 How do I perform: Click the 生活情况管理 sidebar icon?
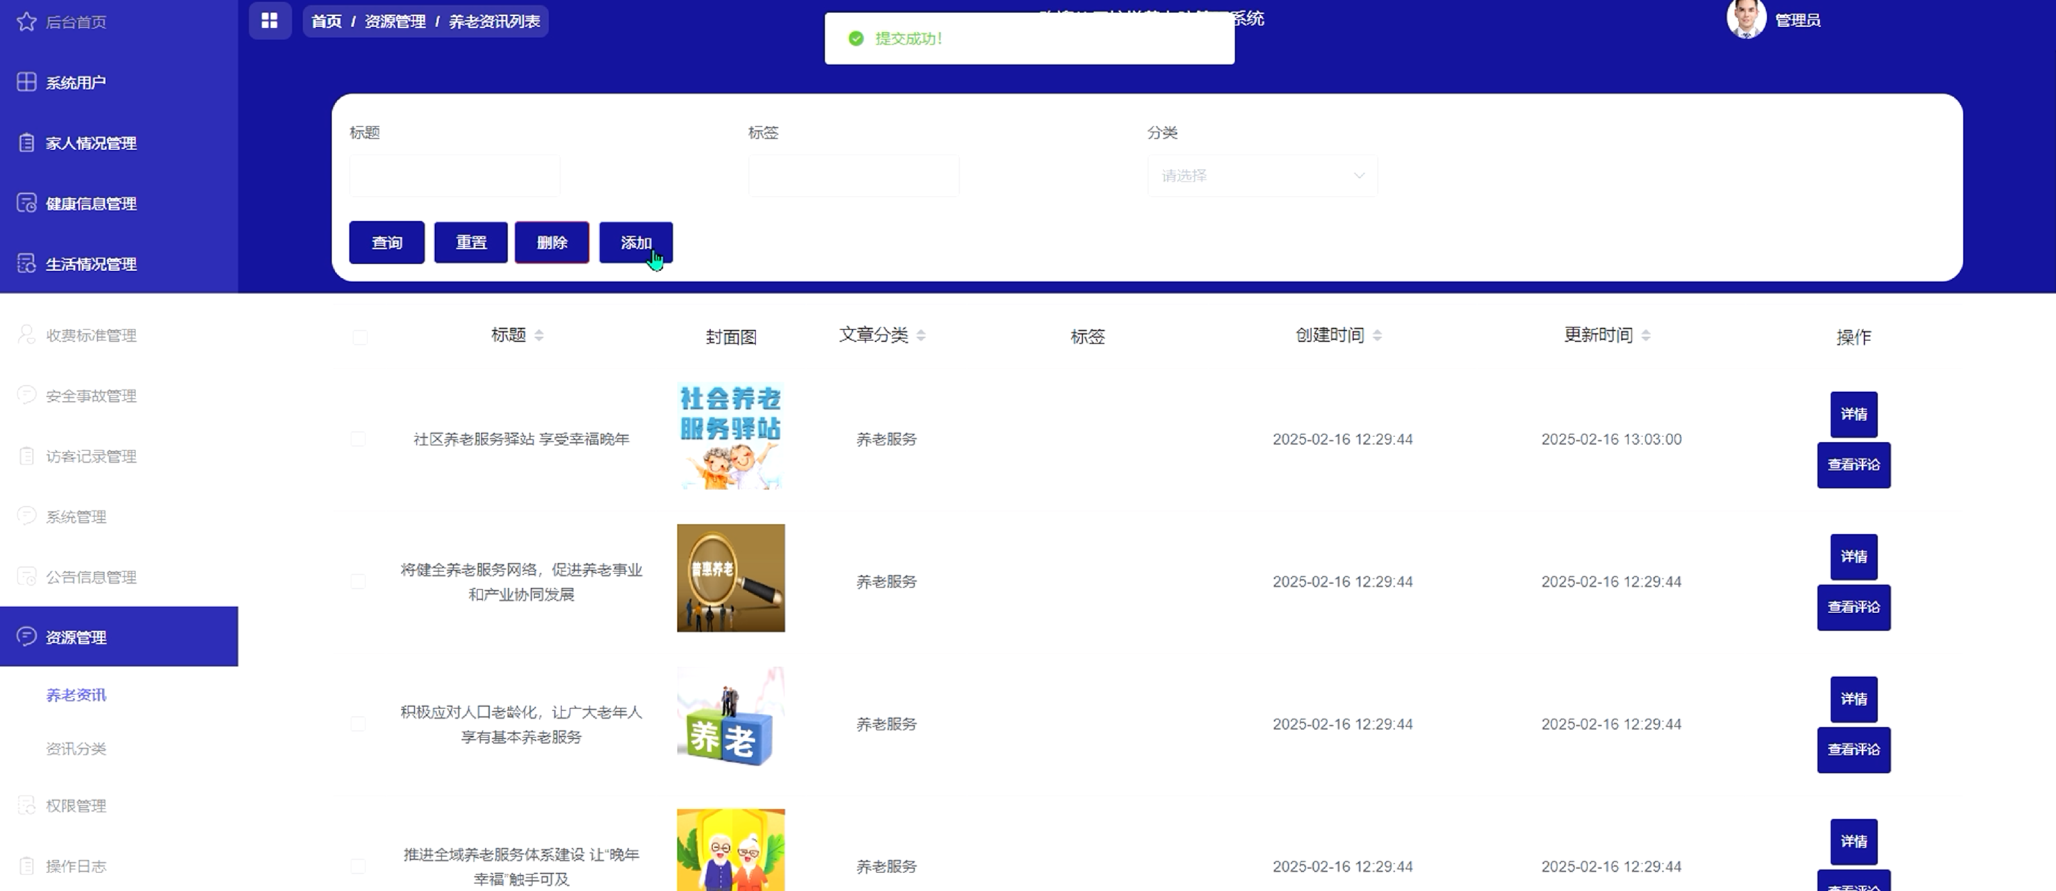pyautogui.click(x=26, y=263)
